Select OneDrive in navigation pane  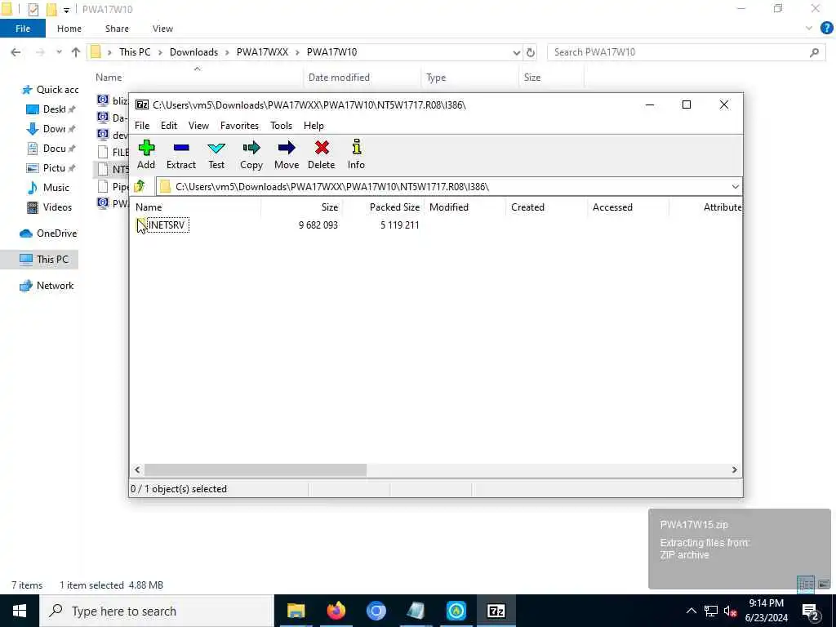pos(48,233)
